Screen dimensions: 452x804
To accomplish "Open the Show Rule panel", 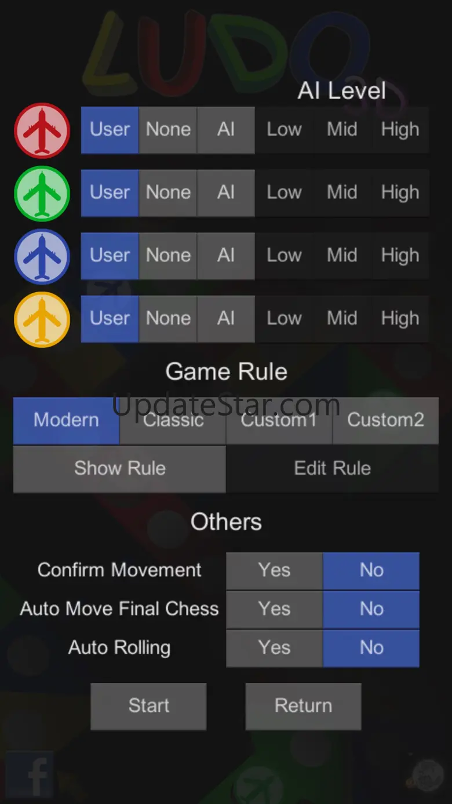I will (x=119, y=468).
